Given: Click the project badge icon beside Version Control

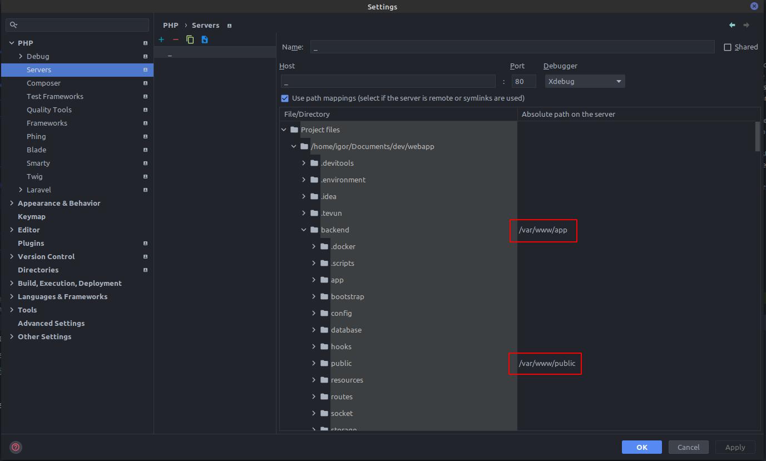Looking at the screenshot, I should pos(145,257).
